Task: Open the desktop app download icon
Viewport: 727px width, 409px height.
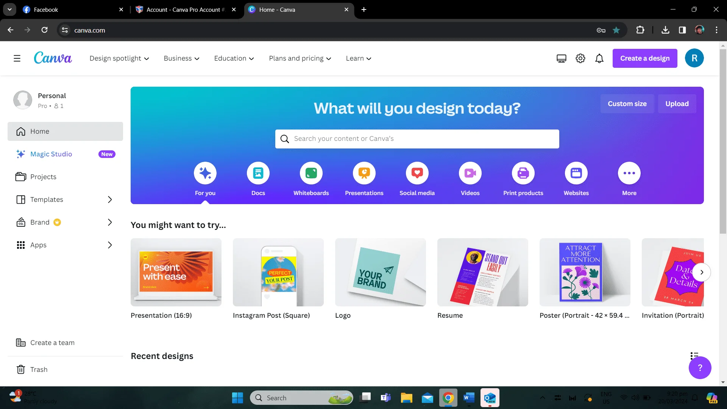Action: point(561,58)
